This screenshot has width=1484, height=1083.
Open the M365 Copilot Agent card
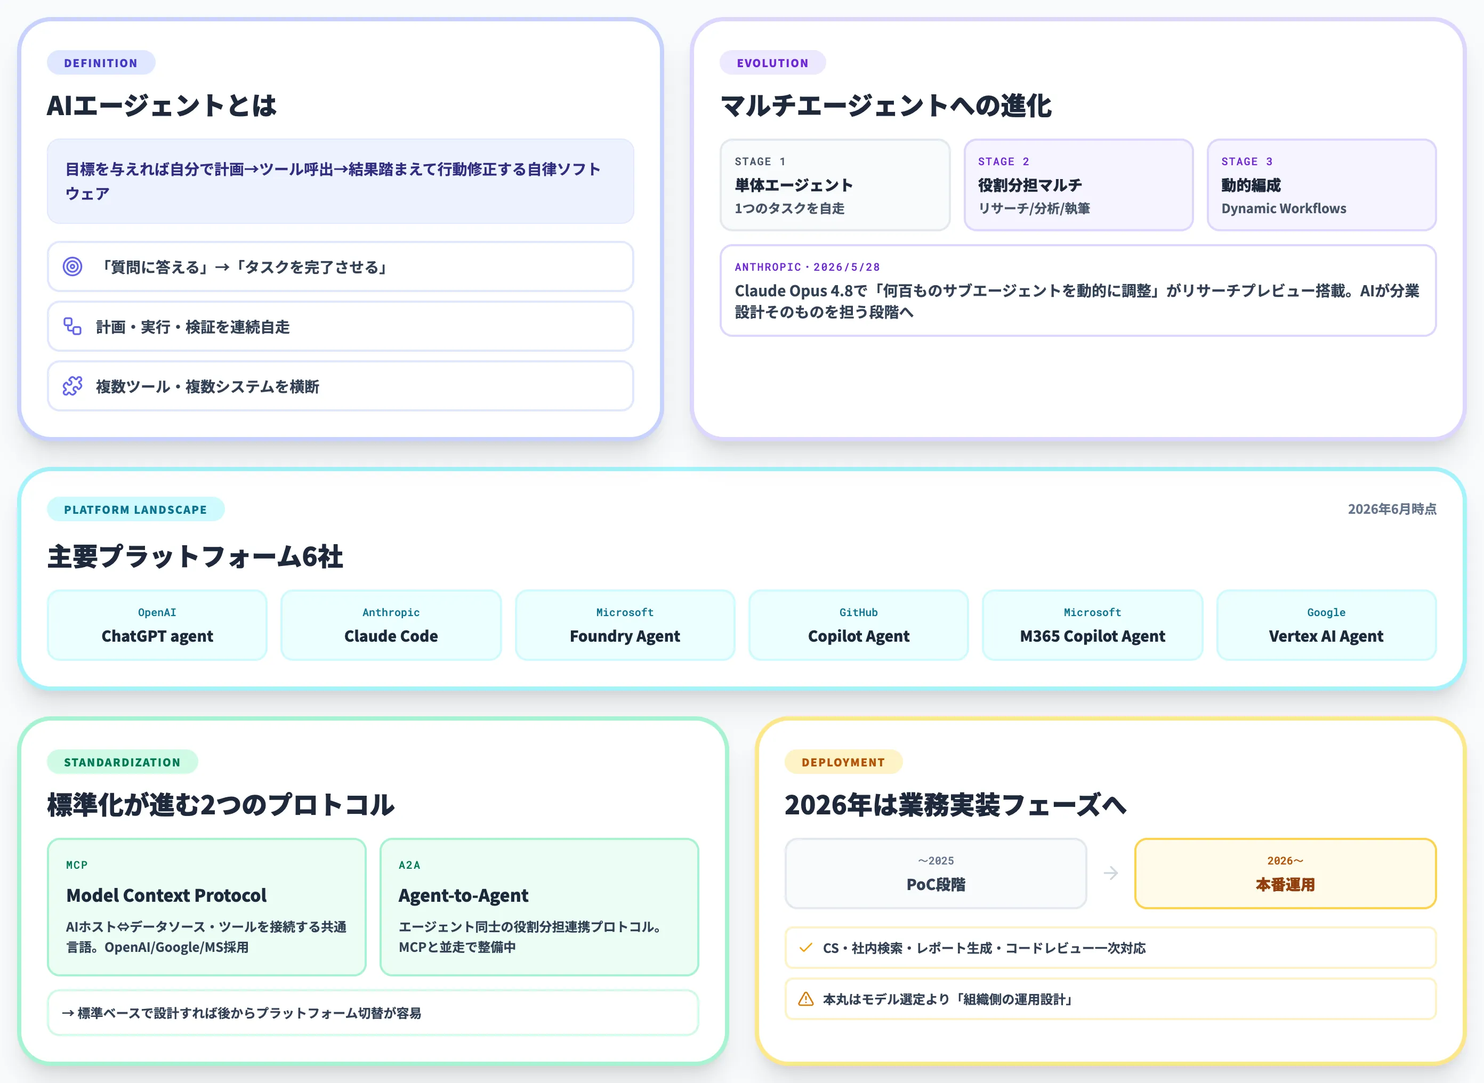[x=1093, y=625]
